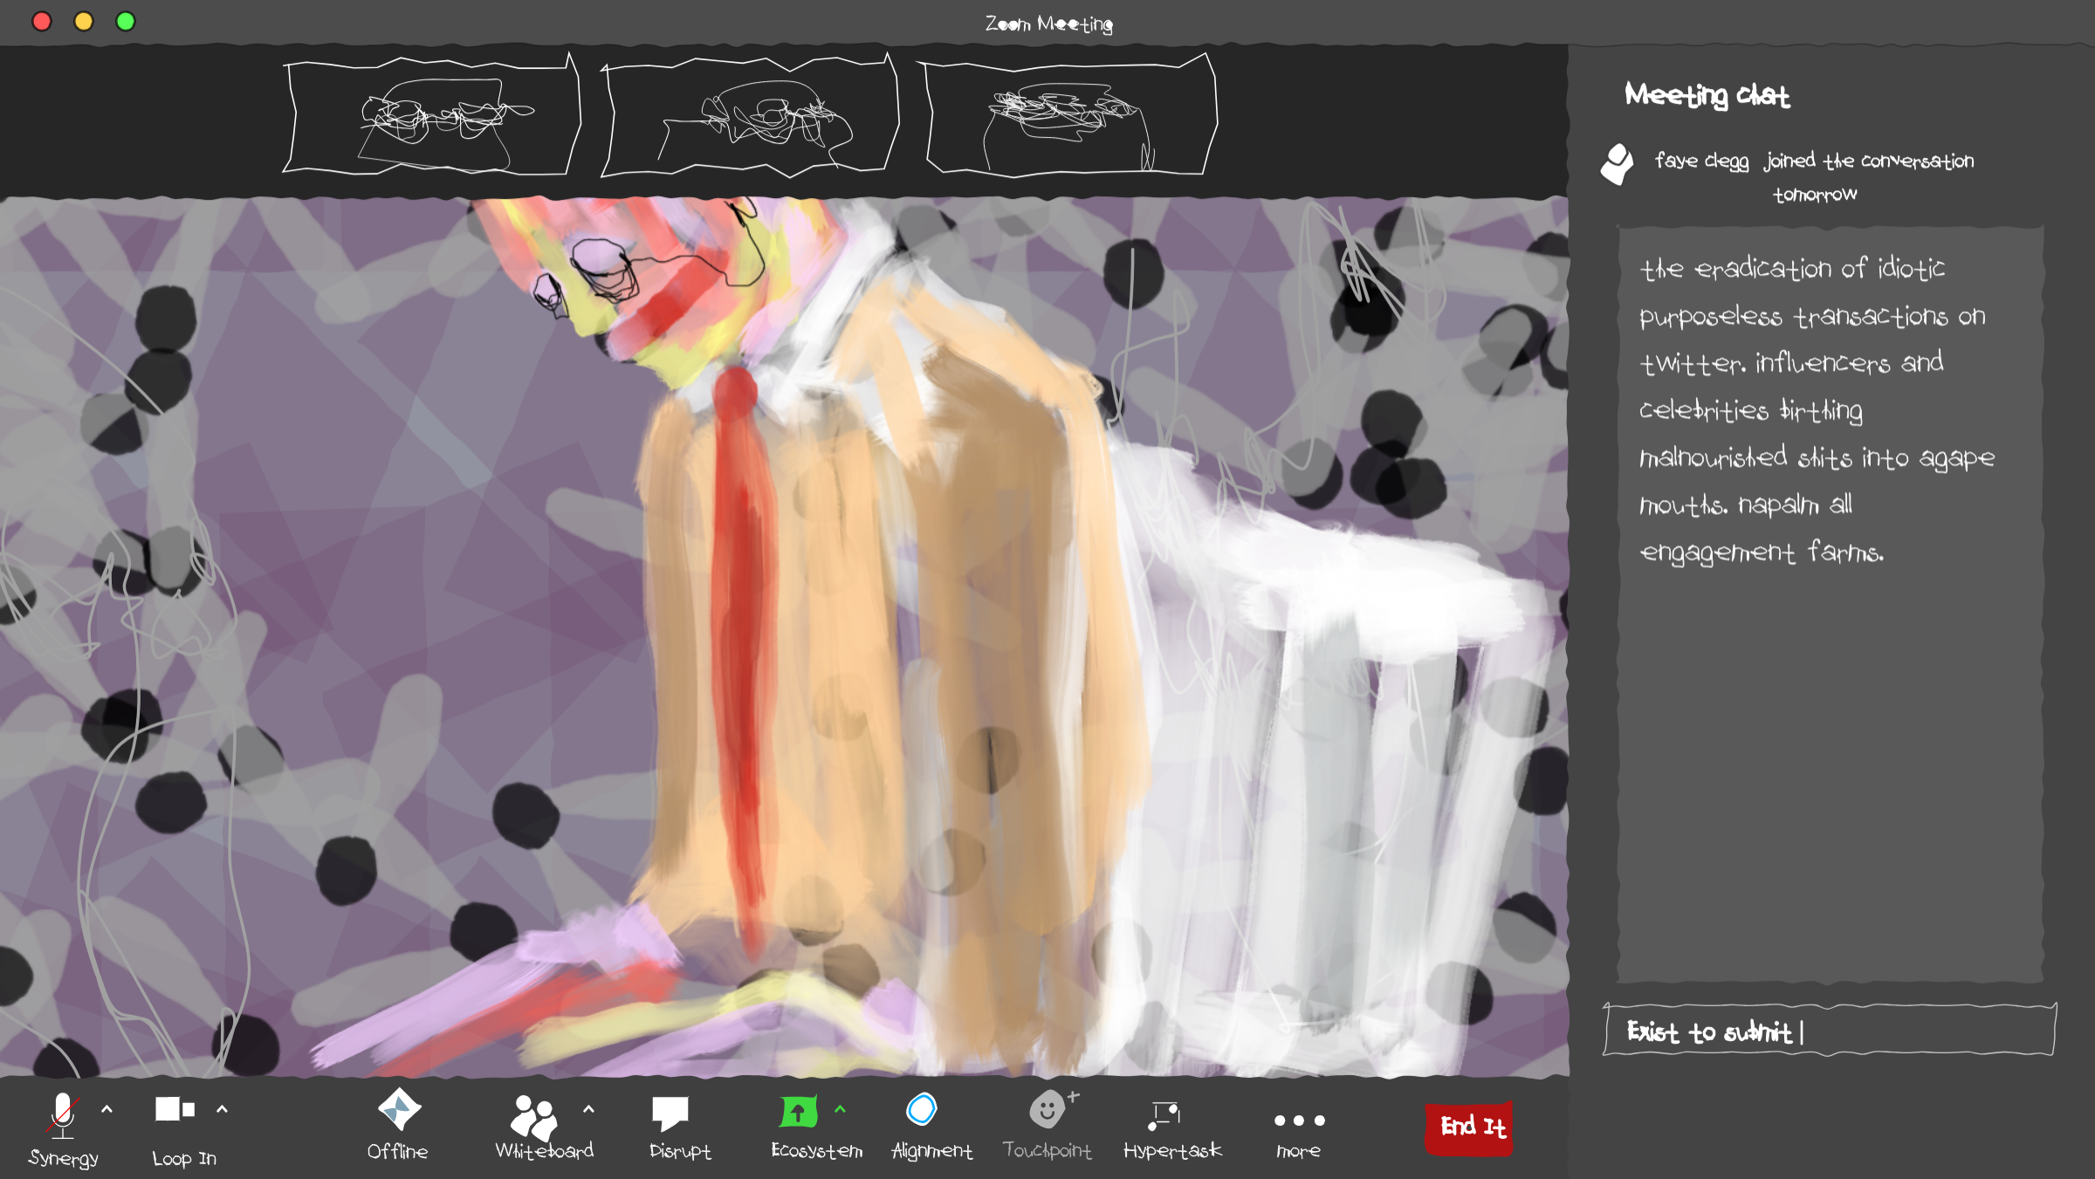The image size is (2095, 1179).
Task: Open the Whiteboard participants icon
Action: 533,1117
